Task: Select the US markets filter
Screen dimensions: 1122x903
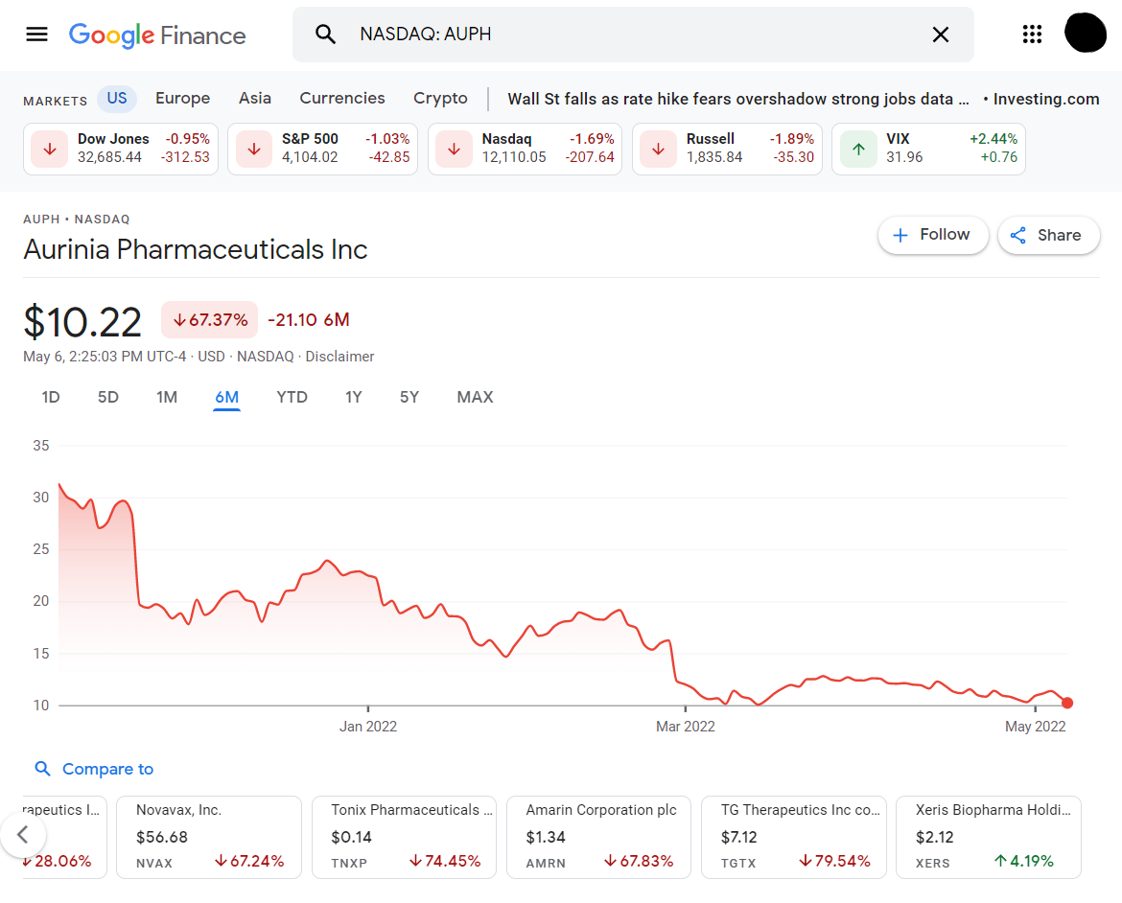Action: coord(116,98)
